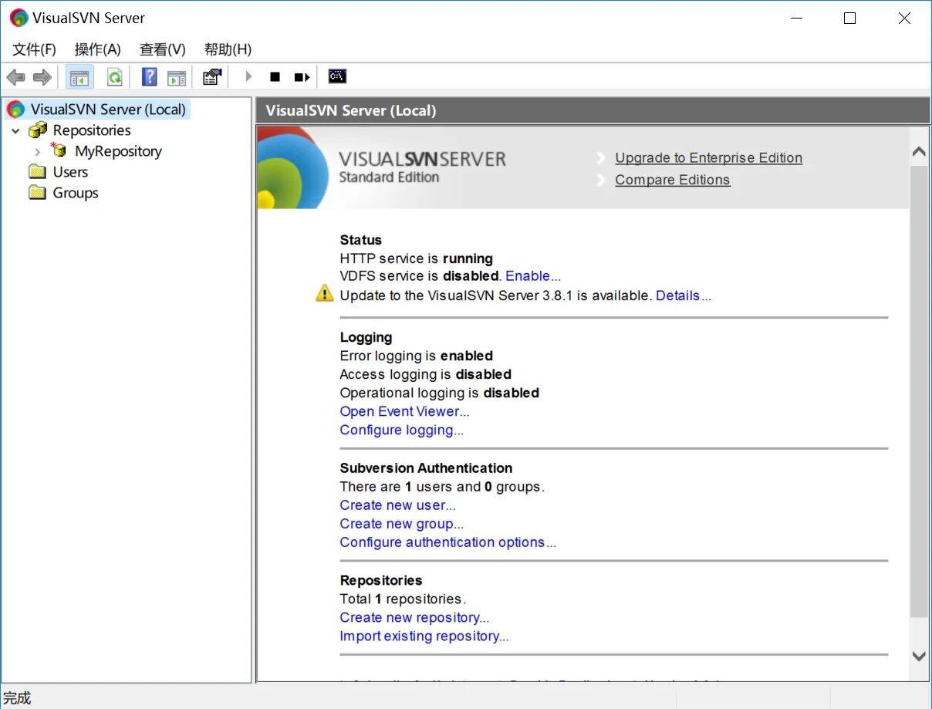Open Event Viewer... link
This screenshot has width=932, height=709.
coord(404,411)
